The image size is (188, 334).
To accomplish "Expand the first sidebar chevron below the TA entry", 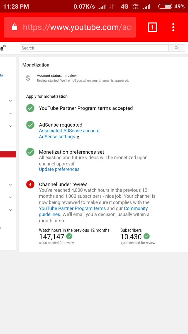I will pyautogui.click(x=10, y=101).
